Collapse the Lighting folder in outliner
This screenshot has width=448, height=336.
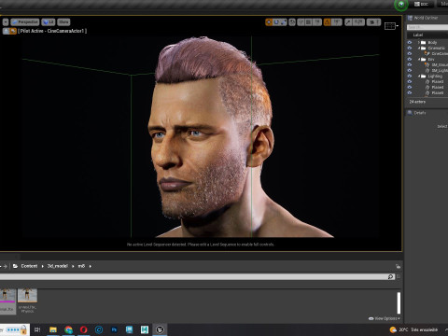pos(419,76)
